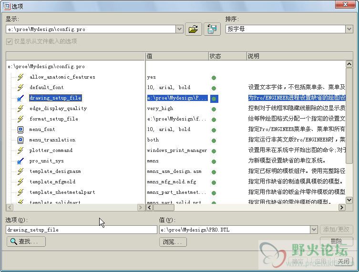Click the horizontal scrollbar thumb under the value columns
The width and height of the screenshot is (359, 272).
[164, 208]
